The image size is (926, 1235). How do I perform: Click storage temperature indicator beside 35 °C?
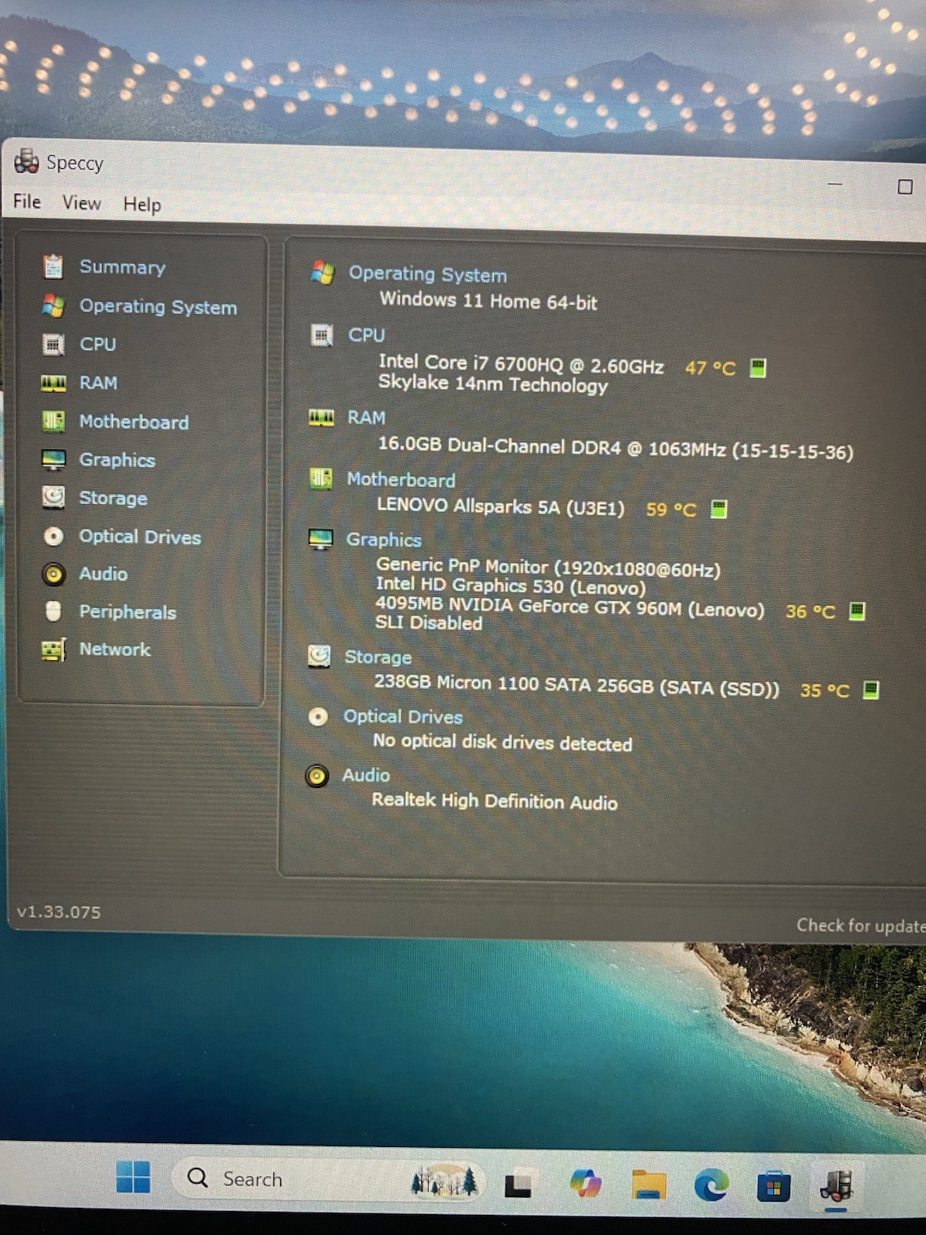[x=870, y=689]
